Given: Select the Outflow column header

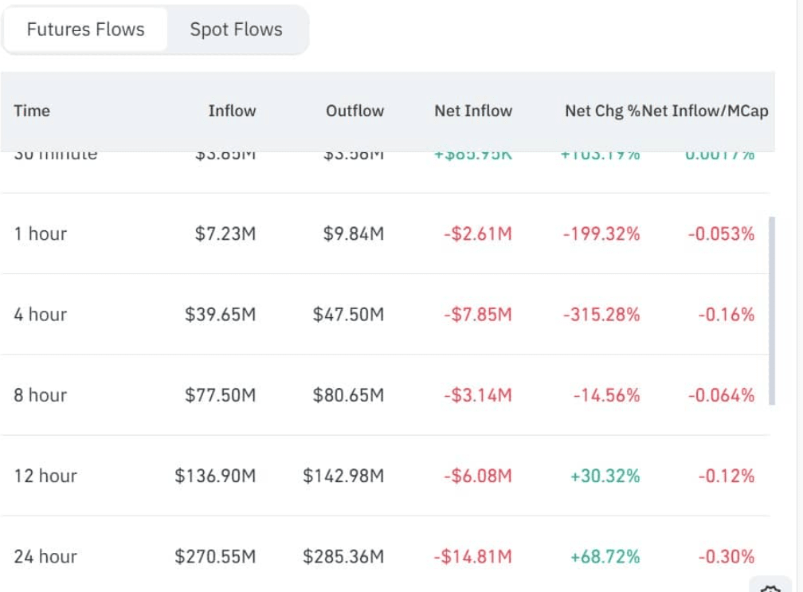Looking at the screenshot, I should click(354, 111).
